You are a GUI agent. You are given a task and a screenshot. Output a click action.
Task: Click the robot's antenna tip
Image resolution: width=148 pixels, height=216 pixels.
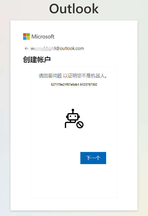tap(73, 110)
